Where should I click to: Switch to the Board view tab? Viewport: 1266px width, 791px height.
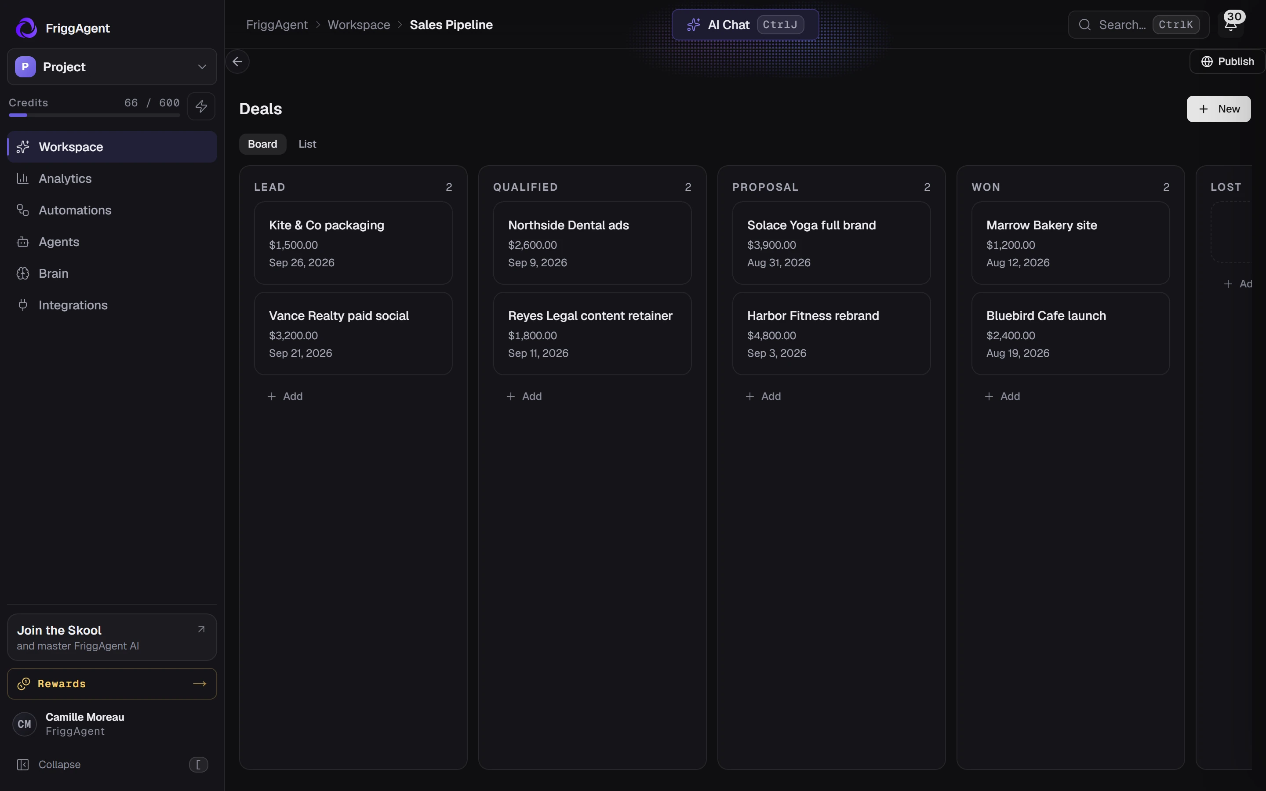[x=262, y=144]
